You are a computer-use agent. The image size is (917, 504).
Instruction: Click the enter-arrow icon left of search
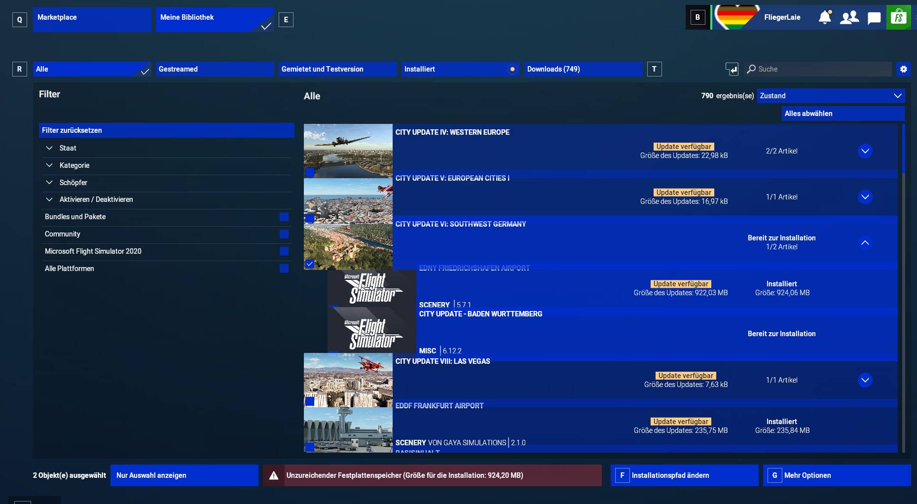[732, 69]
